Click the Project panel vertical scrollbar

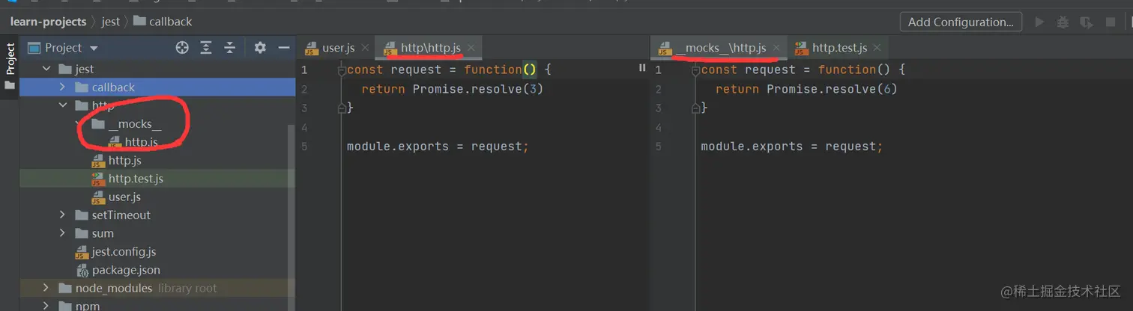coord(291,217)
